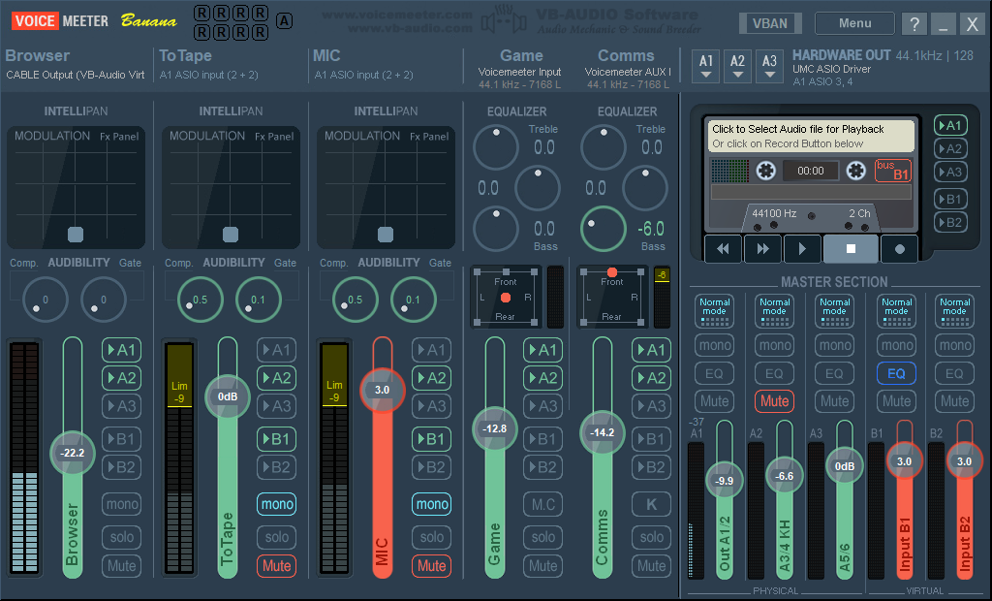Screen dimensions: 992x601
Task: Toggle the K karaoke button on Comms strip
Action: tap(652, 504)
